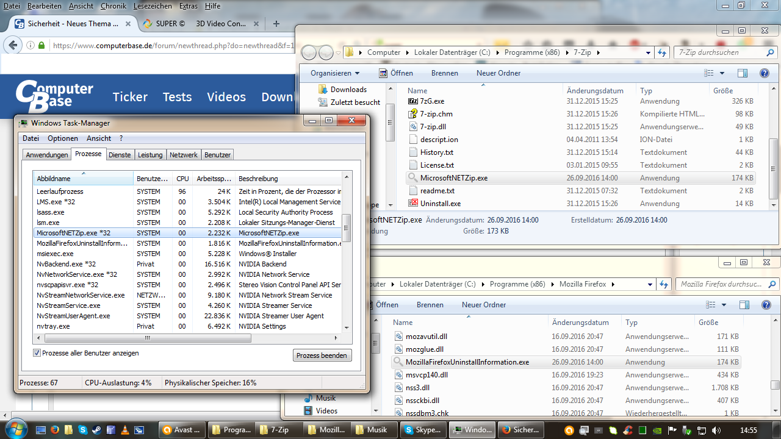Expand arrow after 'Mozilla Firefox' in path bar

click(613, 284)
